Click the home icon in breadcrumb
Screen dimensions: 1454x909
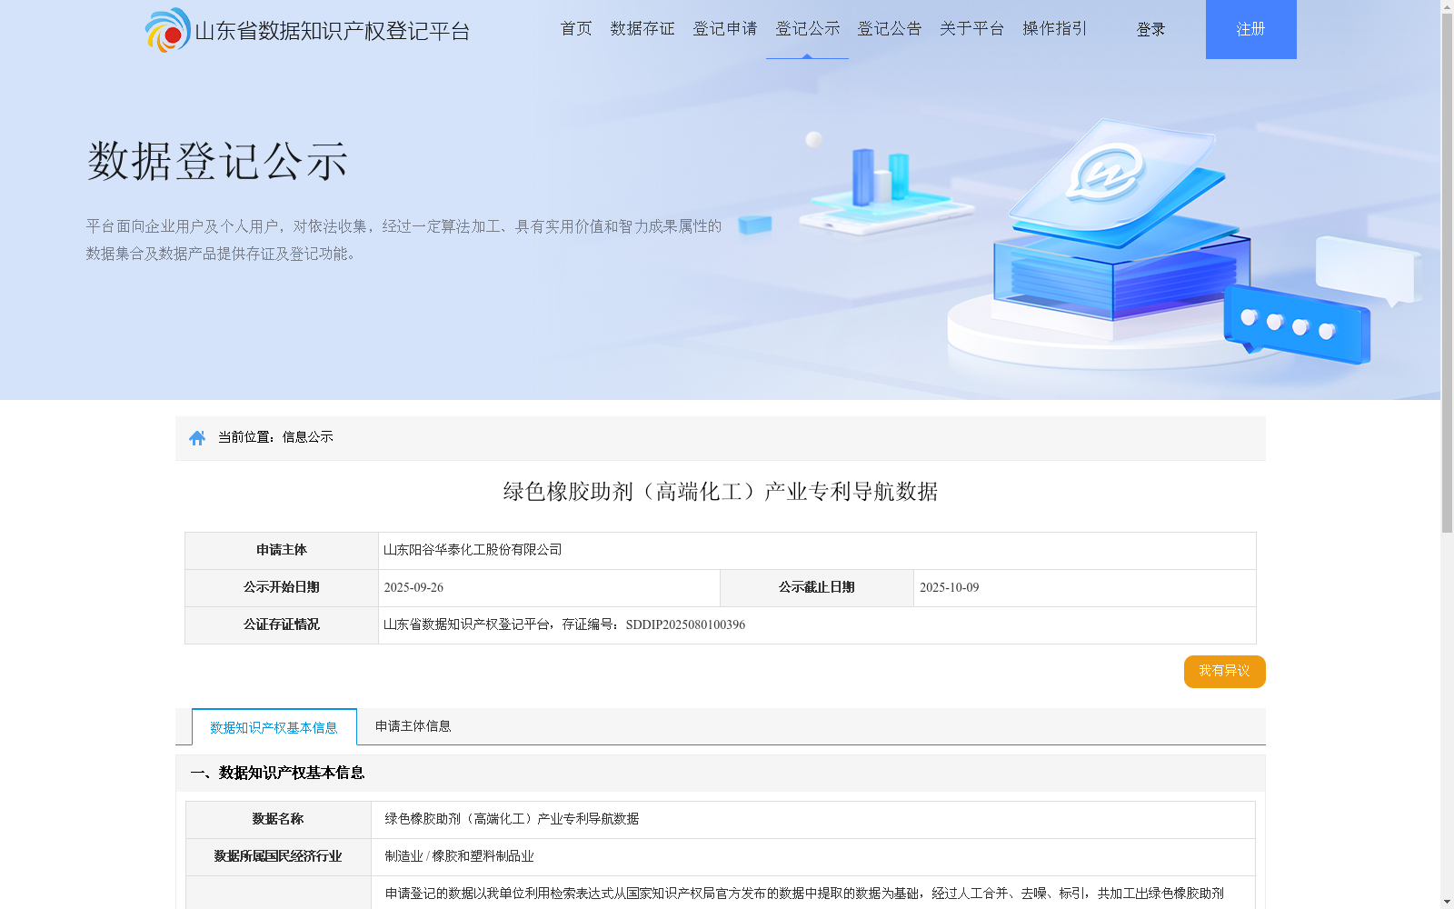tap(197, 438)
